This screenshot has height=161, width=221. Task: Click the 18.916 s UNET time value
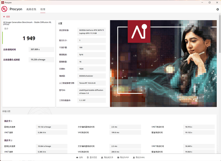pyautogui.click(x=199, y=127)
